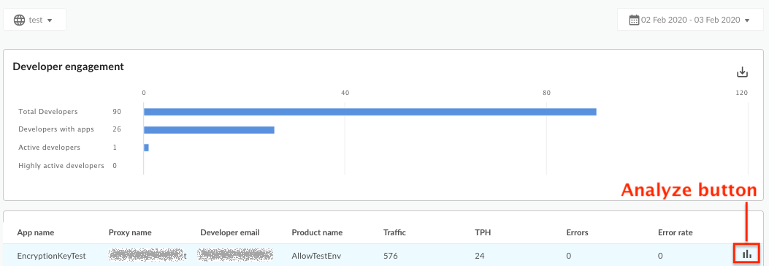Open the test environment dropdown
This screenshot has height=266, width=769.
(35, 20)
